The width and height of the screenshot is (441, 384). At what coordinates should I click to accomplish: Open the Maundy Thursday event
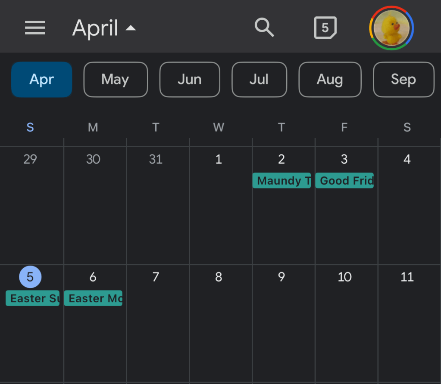pos(281,181)
